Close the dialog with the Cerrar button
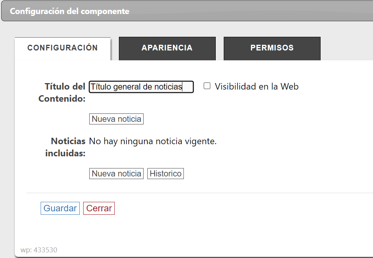This screenshot has height=258, width=373. pyautogui.click(x=99, y=208)
